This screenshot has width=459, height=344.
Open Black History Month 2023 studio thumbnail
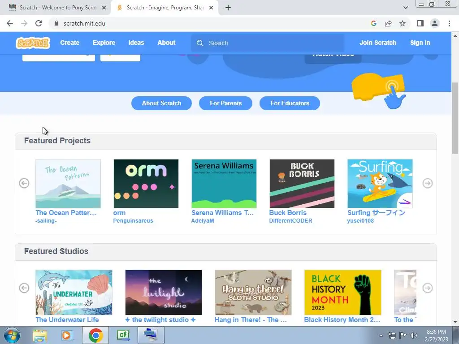click(x=343, y=292)
